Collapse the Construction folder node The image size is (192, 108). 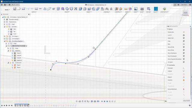(x=8, y=63)
